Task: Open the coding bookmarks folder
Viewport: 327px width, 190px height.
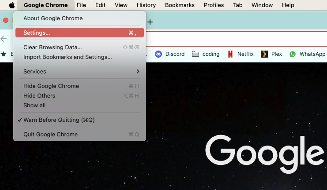Action: click(x=206, y=54)
